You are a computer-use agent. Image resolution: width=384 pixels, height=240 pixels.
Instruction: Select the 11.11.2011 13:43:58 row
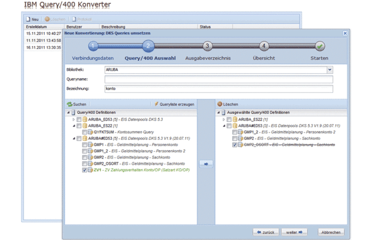pos(44,40)
